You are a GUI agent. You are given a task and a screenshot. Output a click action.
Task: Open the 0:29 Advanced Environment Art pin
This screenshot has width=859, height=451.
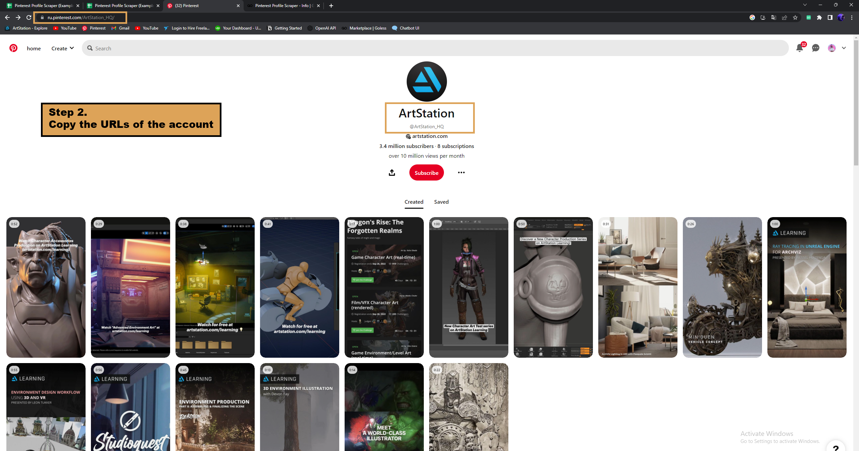tap(131, 287)
